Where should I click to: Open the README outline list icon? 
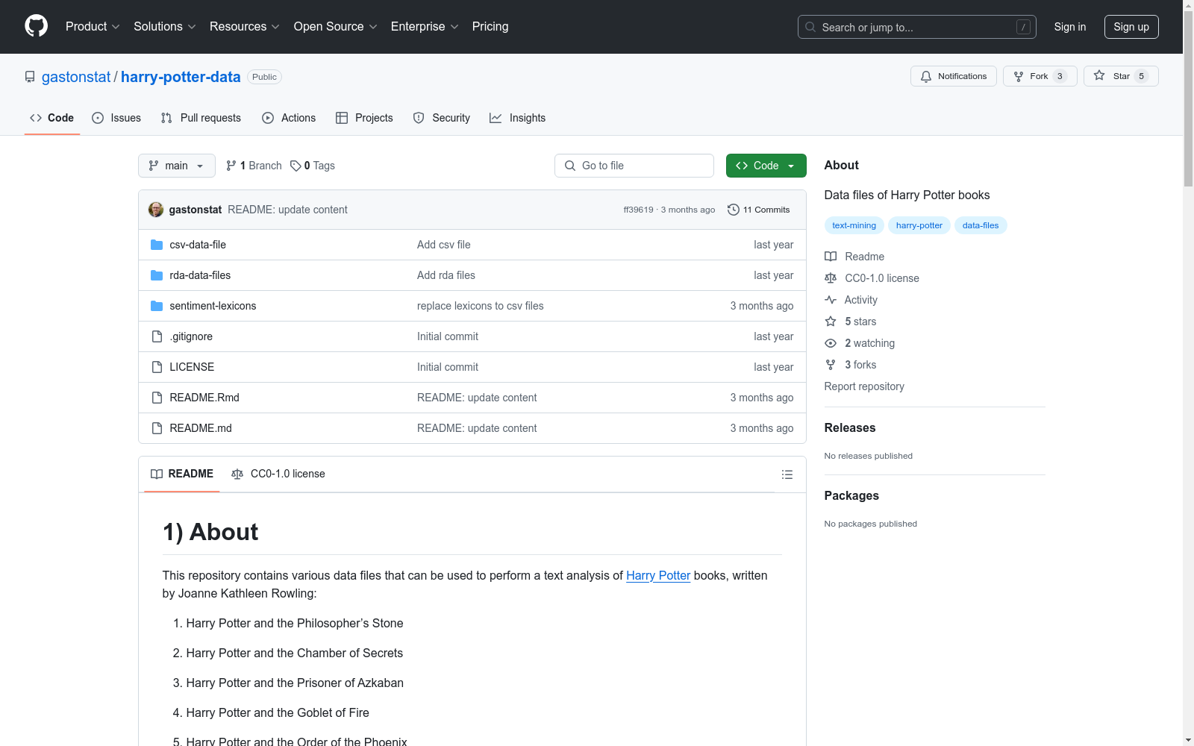(787, 474)
